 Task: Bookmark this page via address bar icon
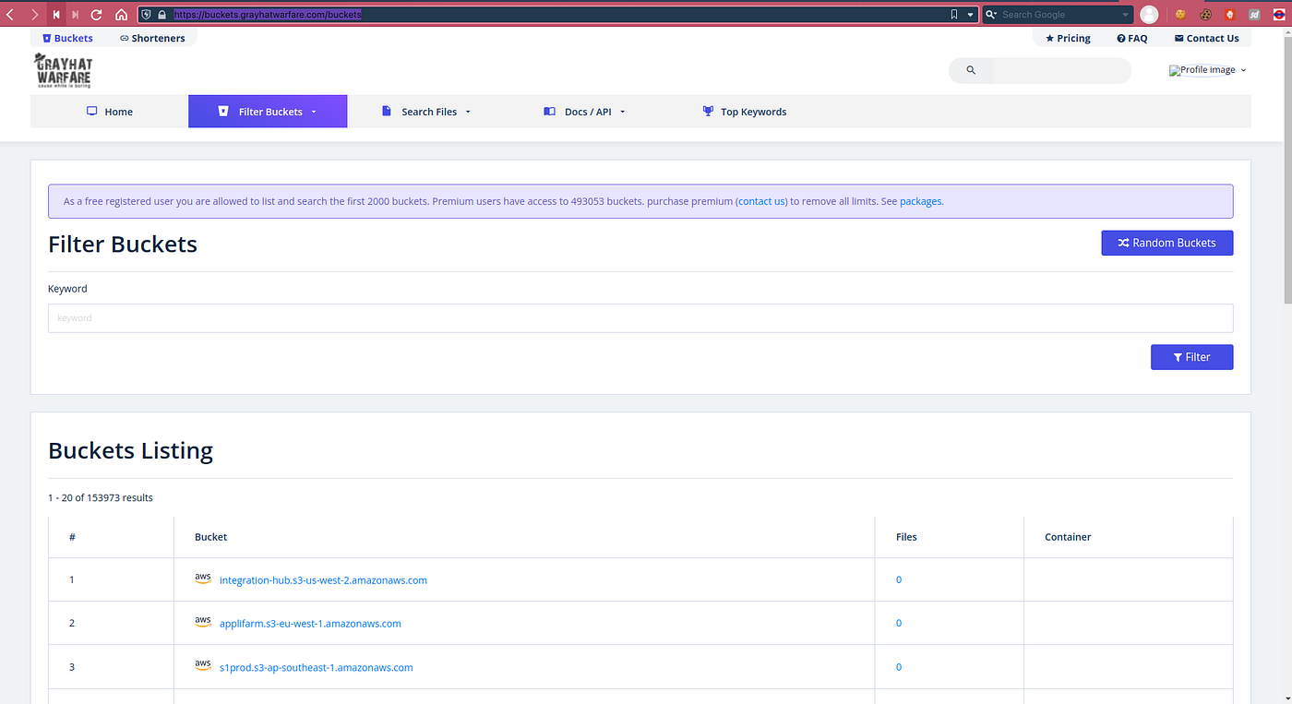953,15
